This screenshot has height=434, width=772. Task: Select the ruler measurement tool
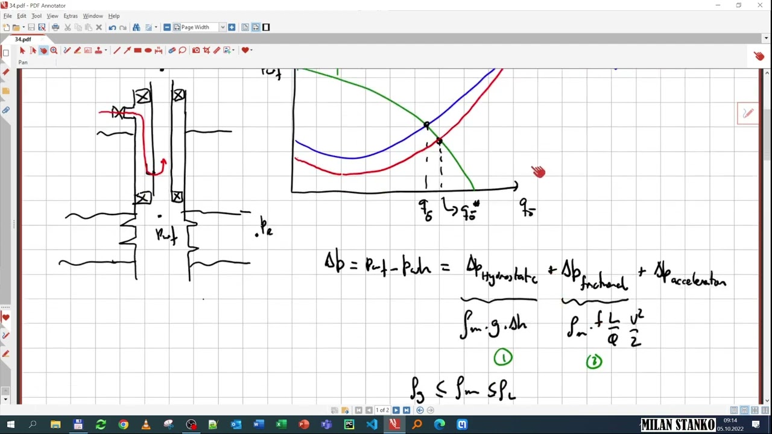point(217,50)
